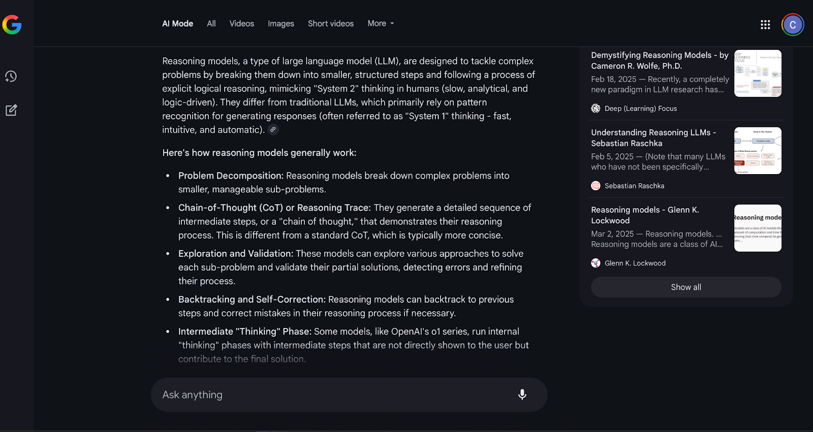Click 'Here's how reasoning models generally work:' text
The height and width of the screenshot is (432, 813).
click(x=259, y=153)
